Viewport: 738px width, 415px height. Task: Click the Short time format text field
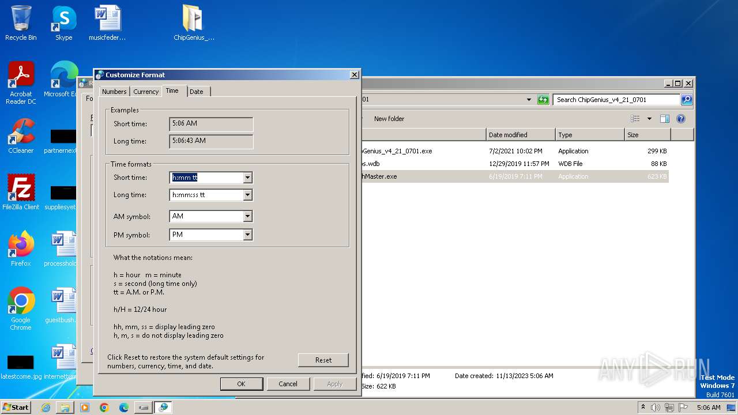point(206,178)
